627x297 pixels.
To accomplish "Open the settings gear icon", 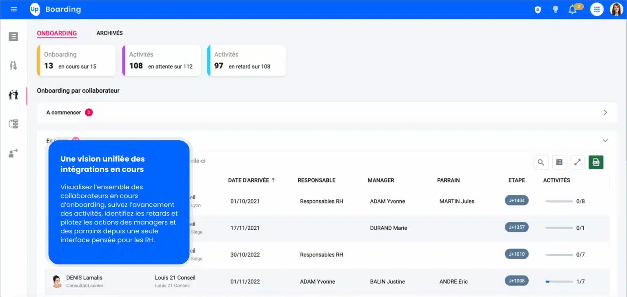I will coord(538,9).
